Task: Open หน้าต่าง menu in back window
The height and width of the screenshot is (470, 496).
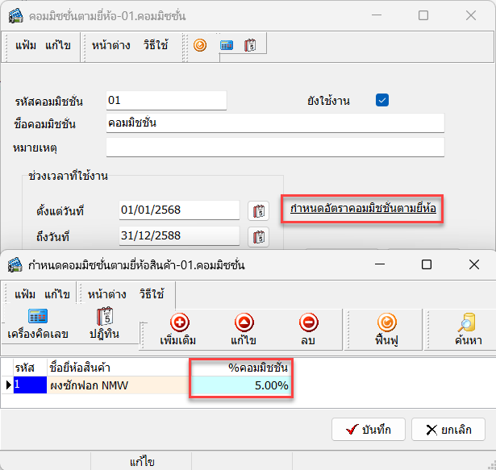Action: 111,45
